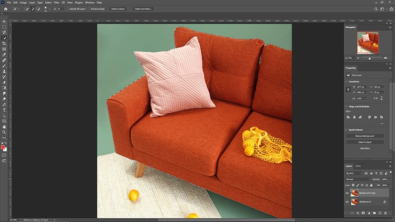This screenshot has width=395, height=222.
Task: Select the Crop tool in toolbar
Action: point(4,44)
